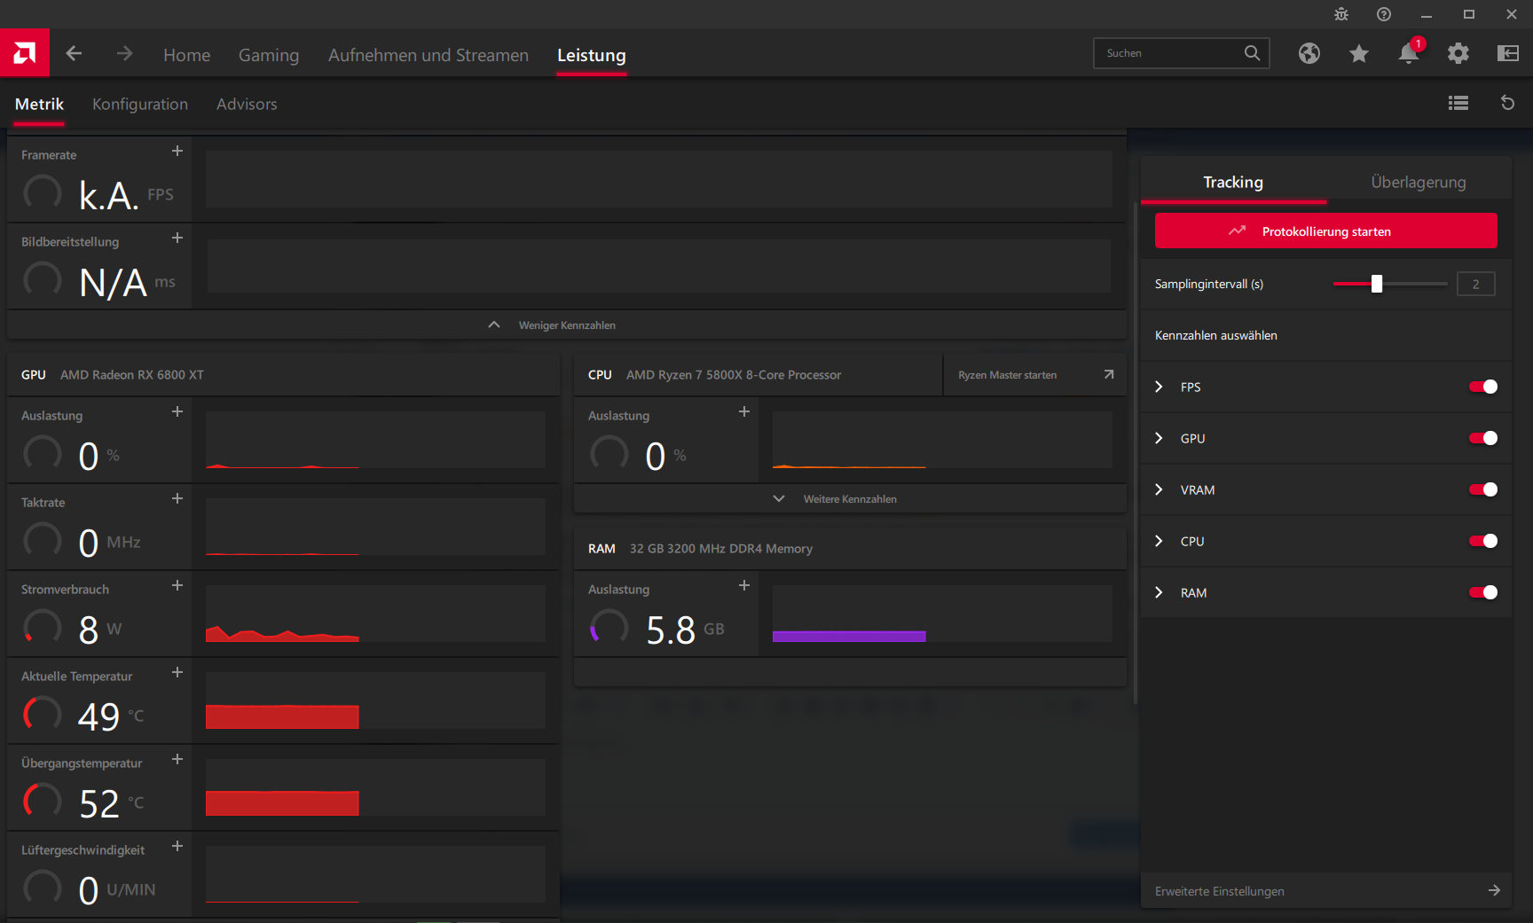The width and height of the screenshot is (1533, 923).
Task: Open the web browser globe icon
Action: [x=1309, y=53]
